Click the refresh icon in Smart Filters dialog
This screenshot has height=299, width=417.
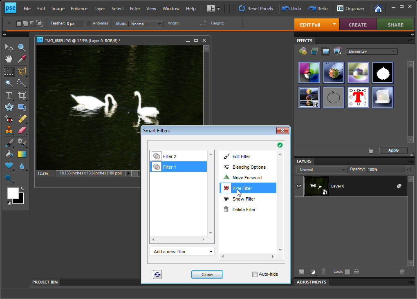click(x=157, y=274)
